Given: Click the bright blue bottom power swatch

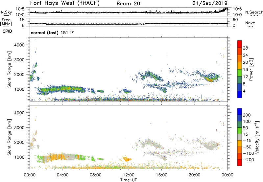Looking at the screenshot, I should [x=240, y=94].
